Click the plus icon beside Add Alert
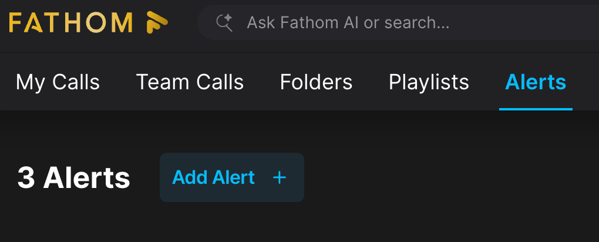 point(280,177)
